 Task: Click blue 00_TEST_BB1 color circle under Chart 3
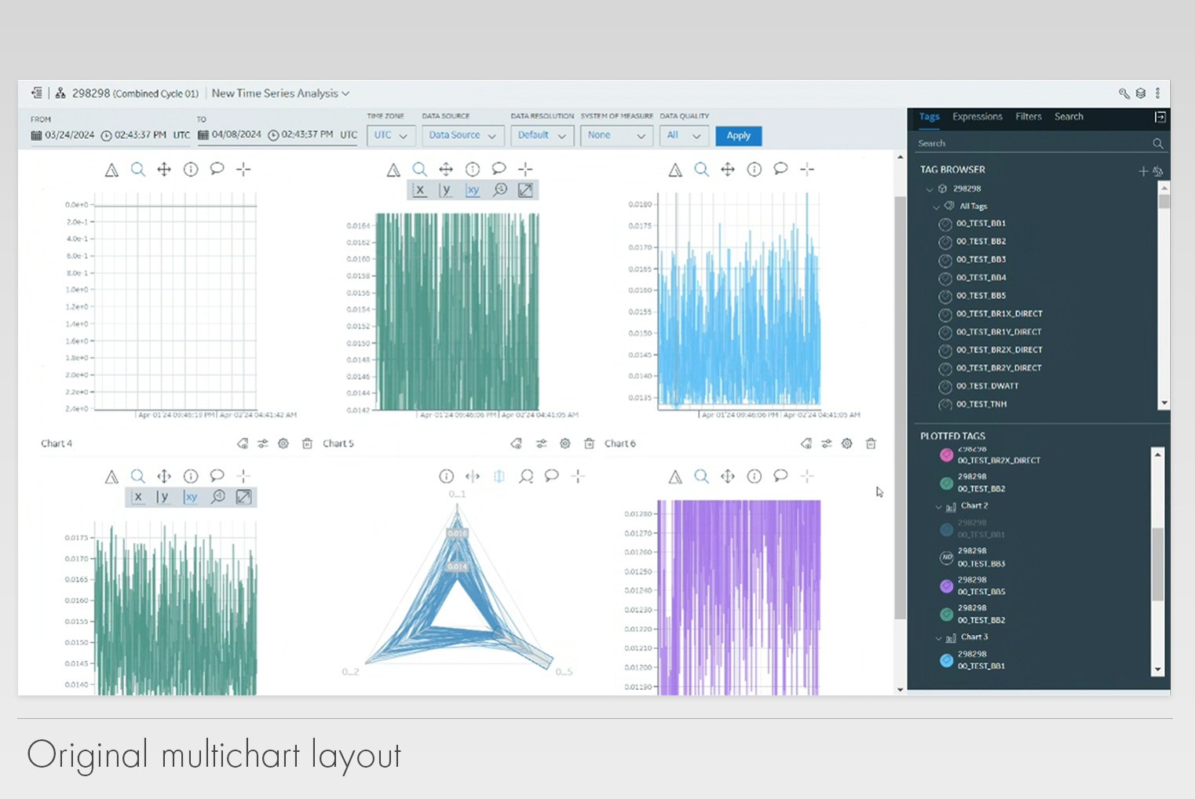(946, 660)
